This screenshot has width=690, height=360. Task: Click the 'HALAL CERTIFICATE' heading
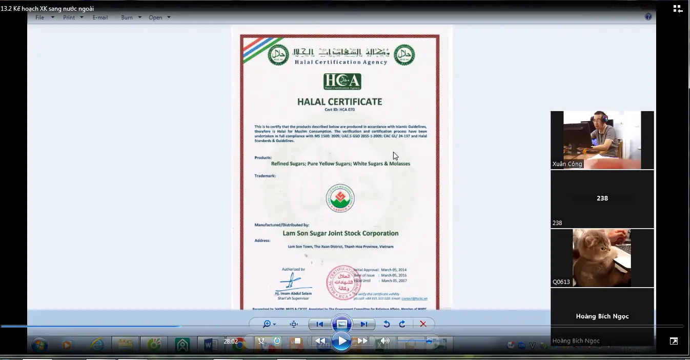point(339,102)
